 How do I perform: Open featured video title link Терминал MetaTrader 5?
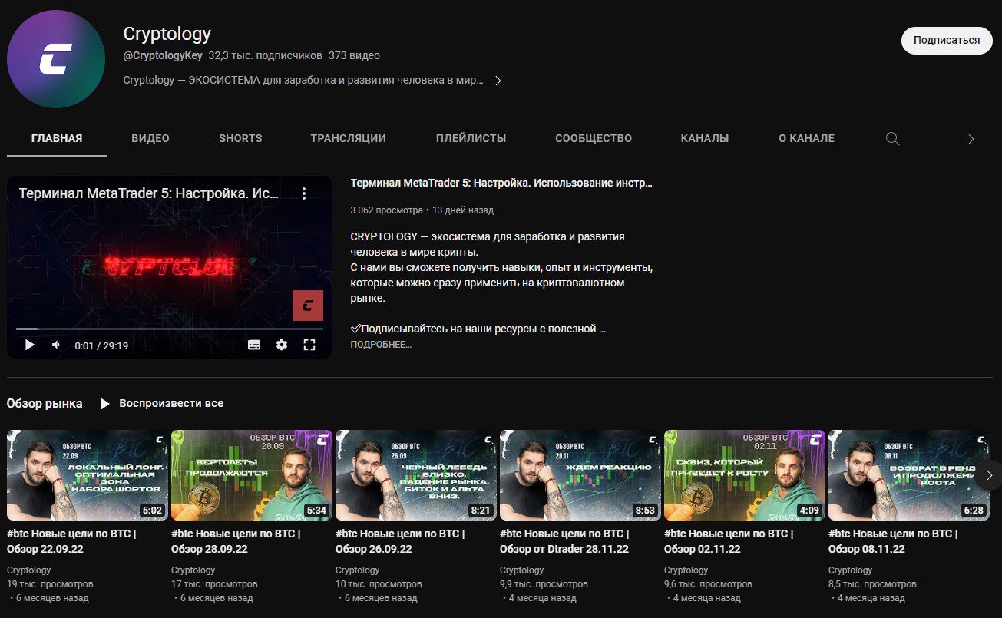[x=501, y=183]
